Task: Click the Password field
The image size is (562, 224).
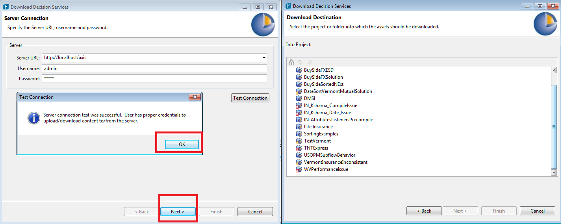Action: [x=154, y=79]
